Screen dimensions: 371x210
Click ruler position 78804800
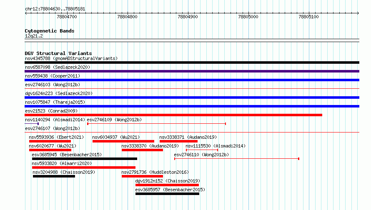pos(127,17)
